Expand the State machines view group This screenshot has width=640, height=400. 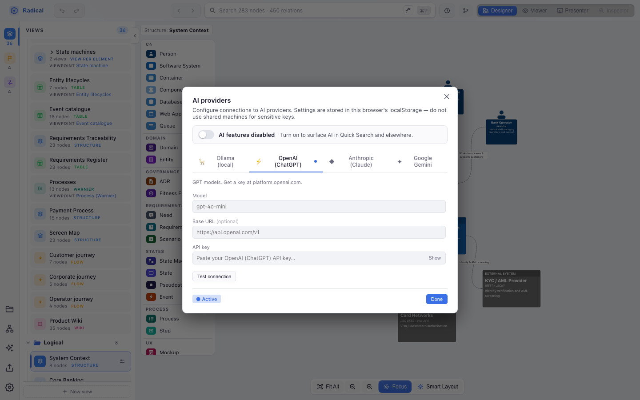pyautogui.click(x=52, y=52)
